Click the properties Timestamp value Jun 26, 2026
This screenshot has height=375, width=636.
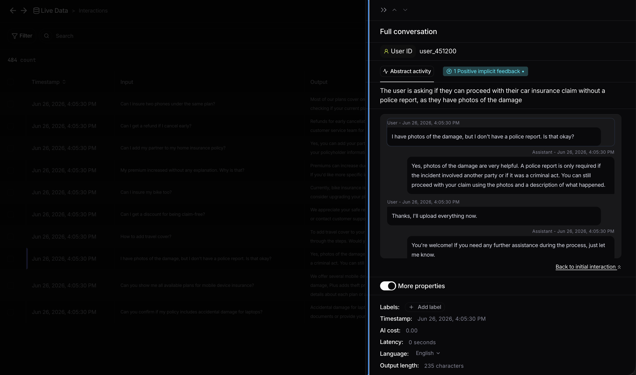tap(451, 319)
